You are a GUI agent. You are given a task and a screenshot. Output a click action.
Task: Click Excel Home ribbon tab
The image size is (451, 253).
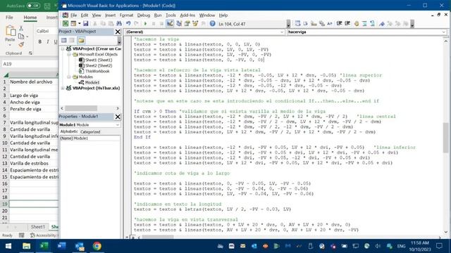point(30,18)
